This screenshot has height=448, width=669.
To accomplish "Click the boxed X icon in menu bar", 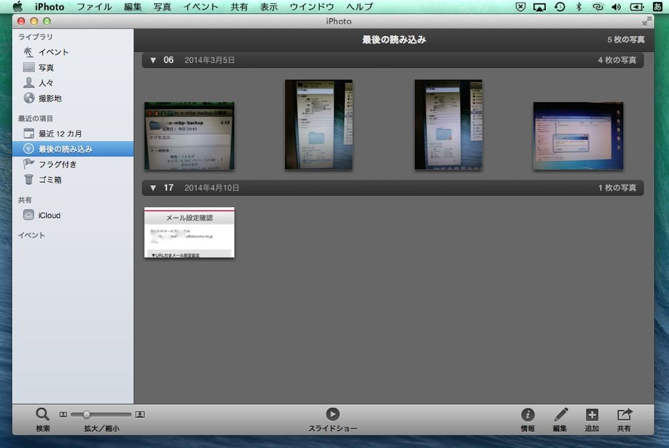I will pos(520,7).
